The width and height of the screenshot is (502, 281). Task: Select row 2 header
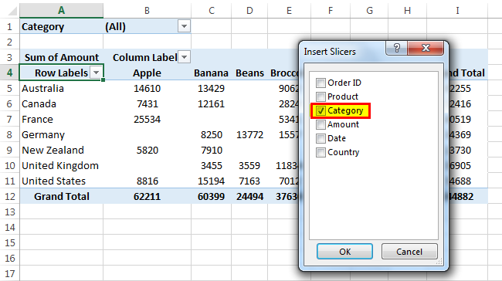(9, 42)
